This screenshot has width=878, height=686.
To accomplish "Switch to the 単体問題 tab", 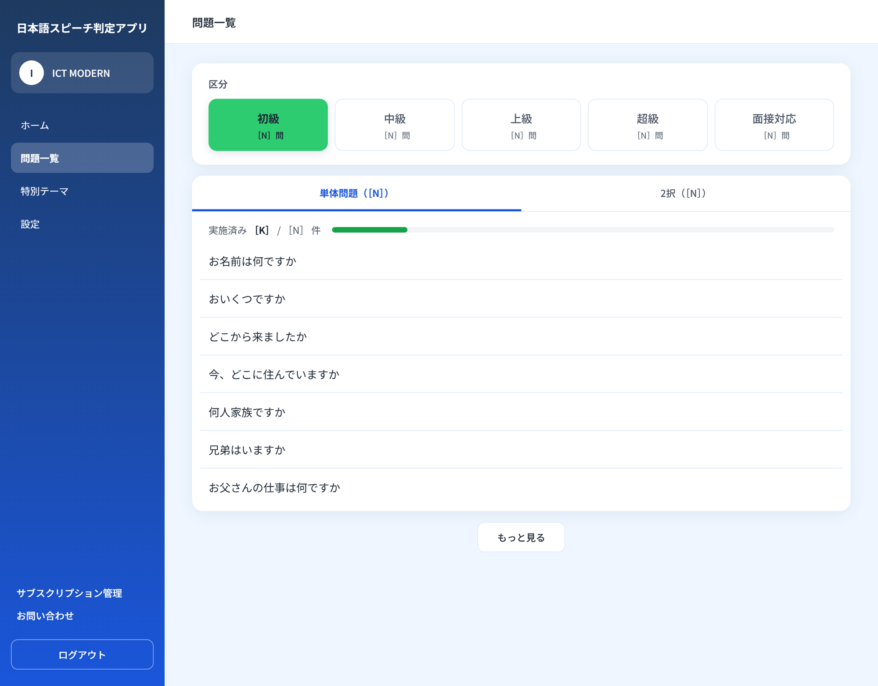I will pyautogui.click(x=356, y=193).
